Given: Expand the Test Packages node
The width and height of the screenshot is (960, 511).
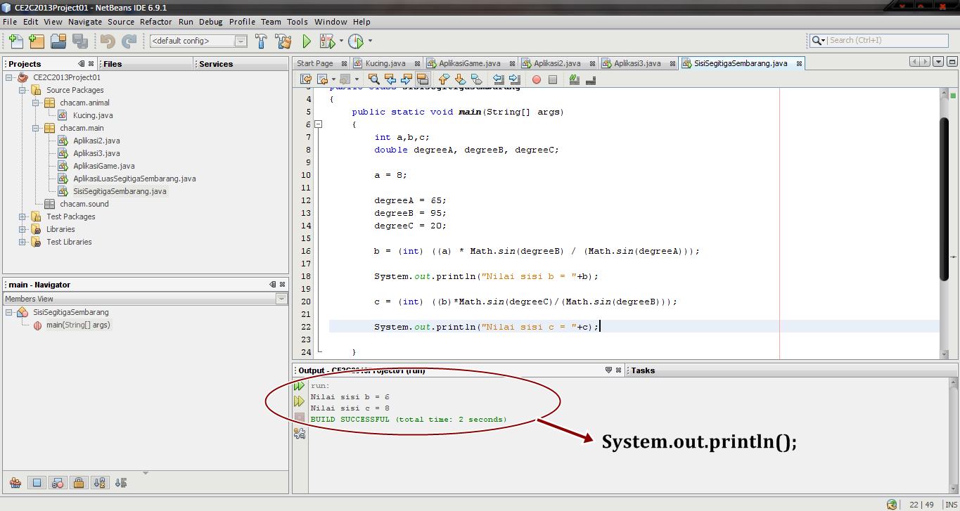Looking at the screenshot, I should pyautogui.click(x=23, y=216).
